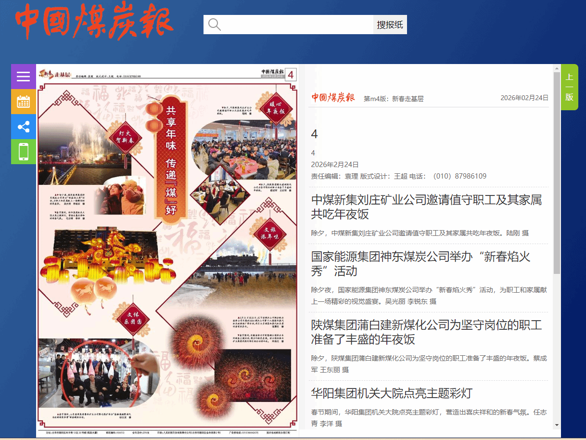Click the scrollbar up arrow in article list

(x=557, y=68)
